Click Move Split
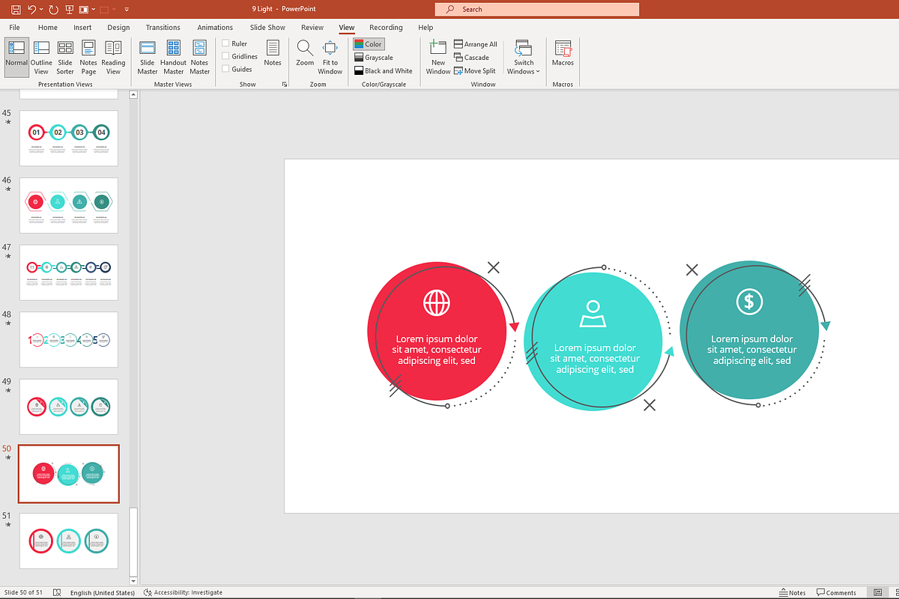 (x=475, y=71)
